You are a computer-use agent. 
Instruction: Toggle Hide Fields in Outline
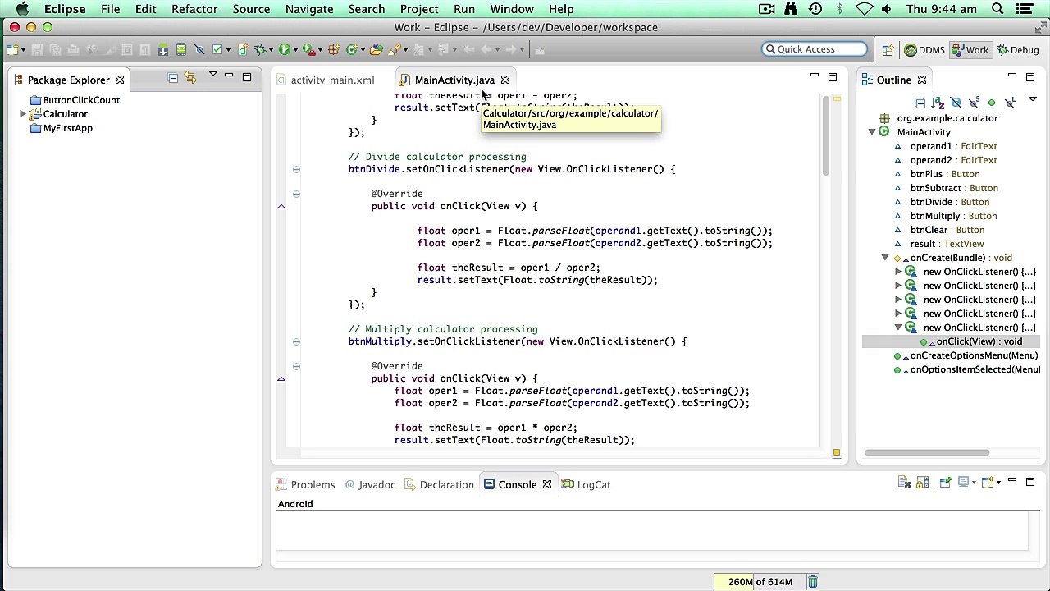coord(956,103)
